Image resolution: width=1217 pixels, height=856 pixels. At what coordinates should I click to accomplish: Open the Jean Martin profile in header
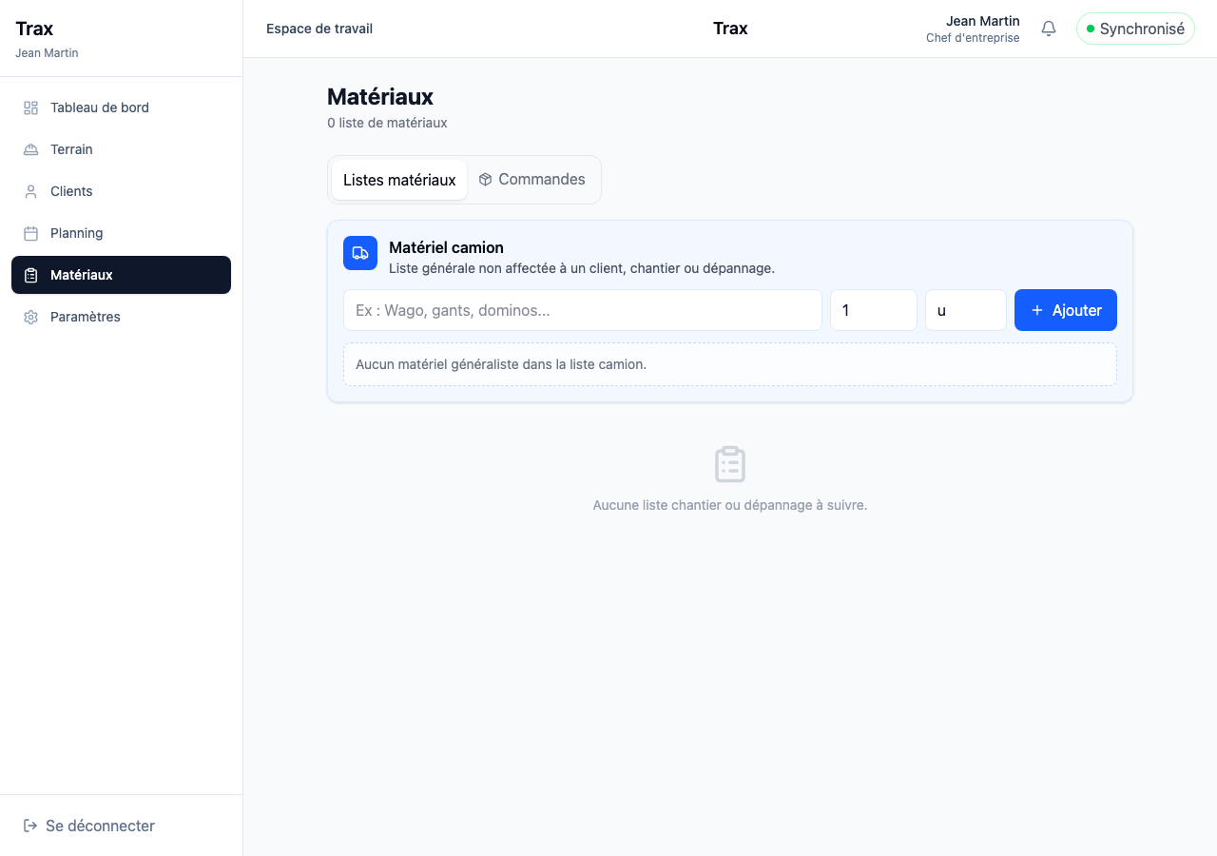point(973,29)
